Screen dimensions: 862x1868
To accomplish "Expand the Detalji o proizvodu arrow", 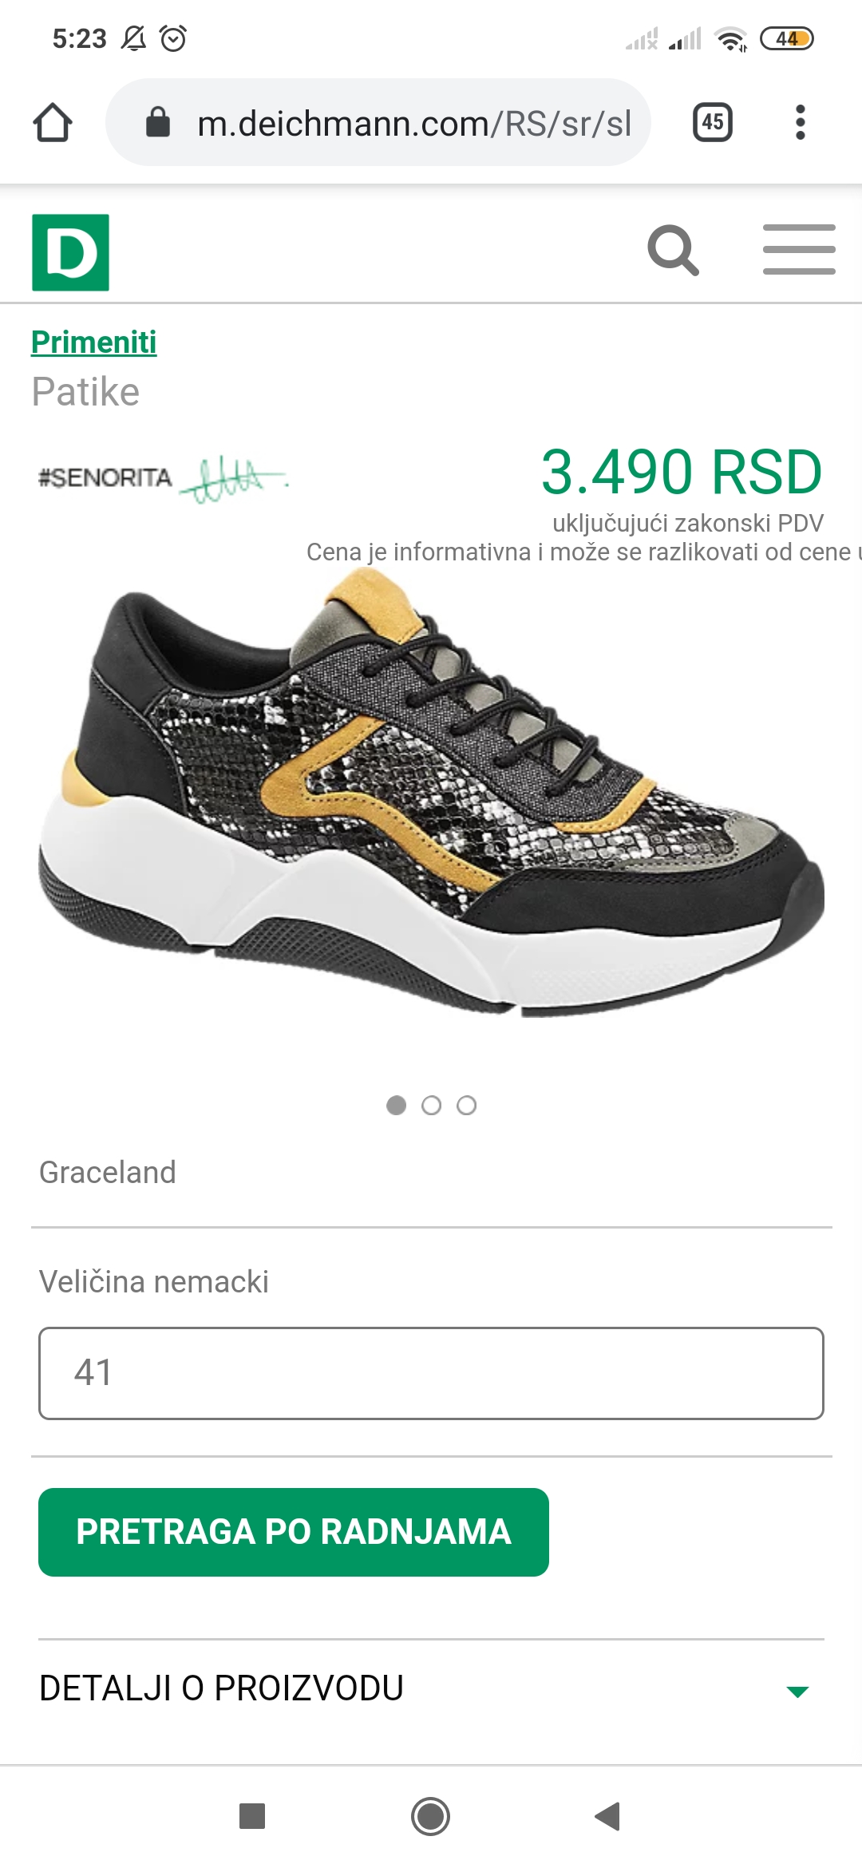I will click(797, 1691).
